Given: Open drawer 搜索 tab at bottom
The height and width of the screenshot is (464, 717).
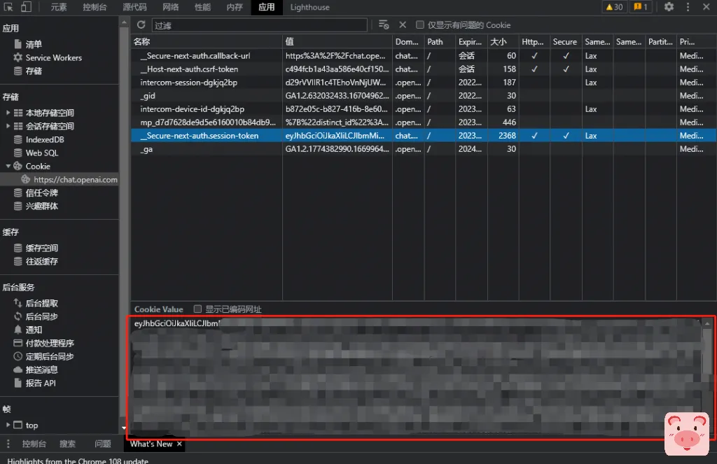Looking at the screenshot, I should (68, 444).
